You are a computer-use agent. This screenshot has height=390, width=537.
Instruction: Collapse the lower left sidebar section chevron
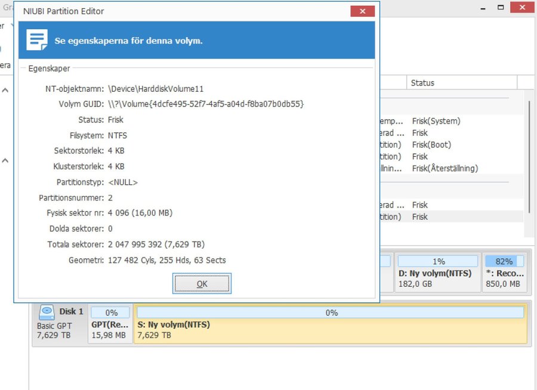[5, 160]
